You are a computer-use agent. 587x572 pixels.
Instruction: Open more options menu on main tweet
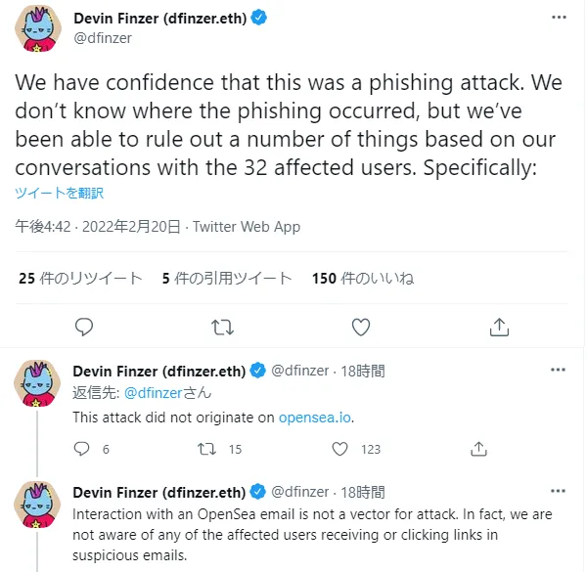click(x=559, y=18)
